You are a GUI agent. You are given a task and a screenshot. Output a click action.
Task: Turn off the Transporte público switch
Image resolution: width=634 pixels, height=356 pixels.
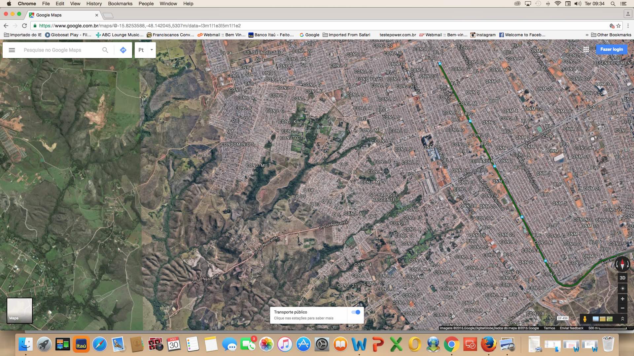[356, 312]
